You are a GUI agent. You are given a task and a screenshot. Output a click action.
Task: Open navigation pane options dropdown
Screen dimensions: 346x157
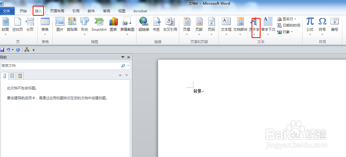(x=123, y=57)
